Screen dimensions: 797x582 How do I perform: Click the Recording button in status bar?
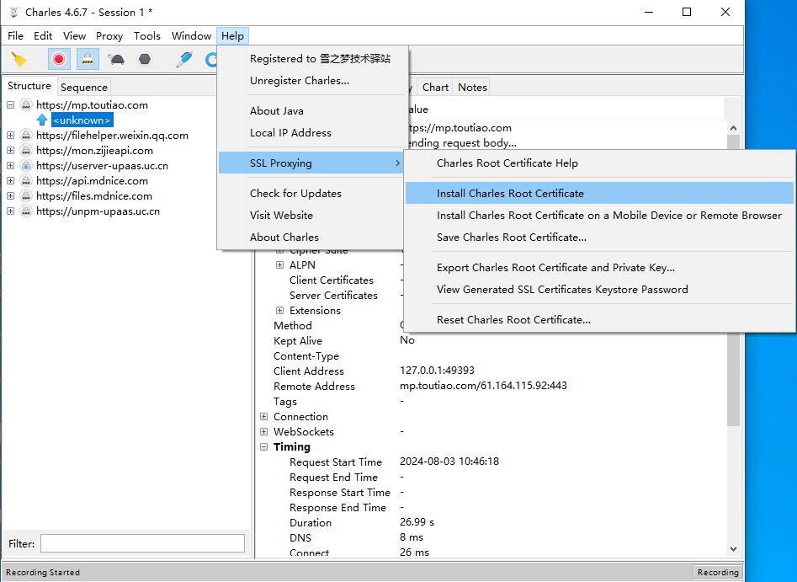718,572
